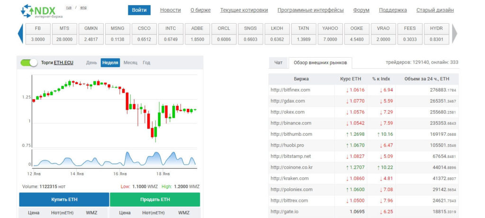The height and width of the screenshot is (218, 485).
Task: Set chart period to Год
Action: tap(146, 63)
